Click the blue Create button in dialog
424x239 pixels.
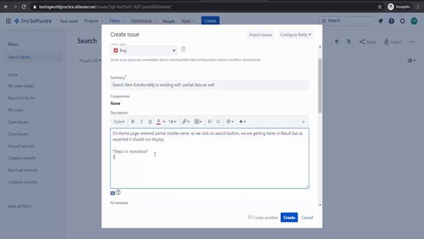point(289,217)
